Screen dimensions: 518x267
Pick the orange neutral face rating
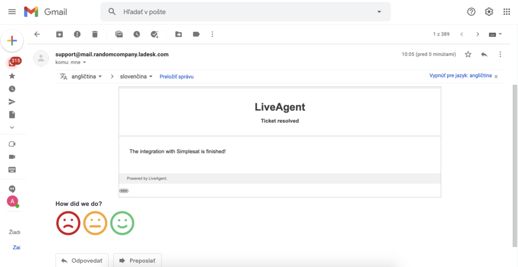(95, 223)
